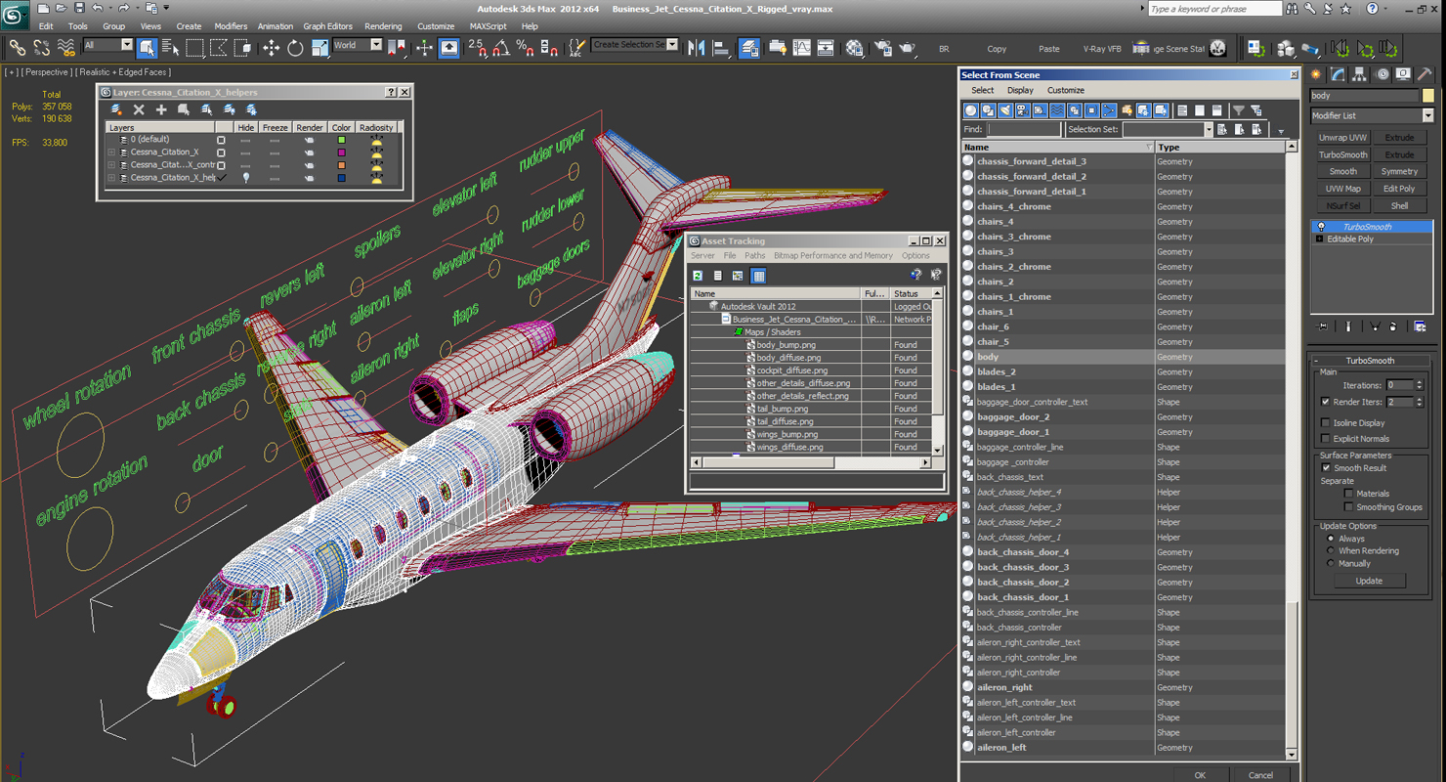Open the Rendering menu

point(383,26)
